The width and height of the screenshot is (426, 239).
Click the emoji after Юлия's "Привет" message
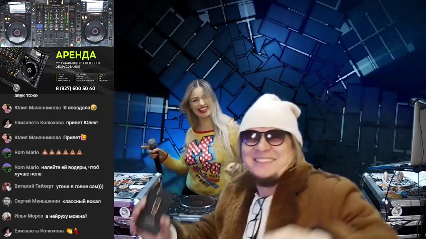[84, 137]
